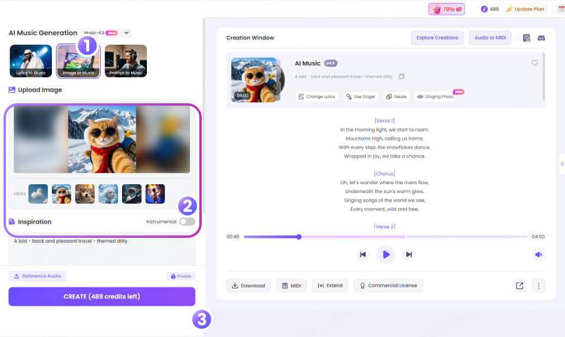
Task: Mute audio with the volume speaker icon
Action: (538, 254)
